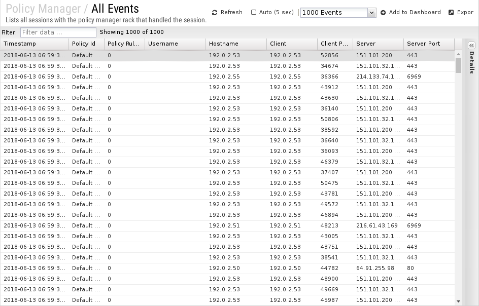Click the Refresh icon
The image size is (479, 306).
pos(215,13)
